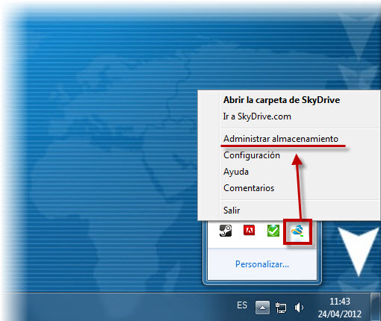Click the red Adobe tray icon
This screenshot has height=321, width=381.
tap(249, 230)
